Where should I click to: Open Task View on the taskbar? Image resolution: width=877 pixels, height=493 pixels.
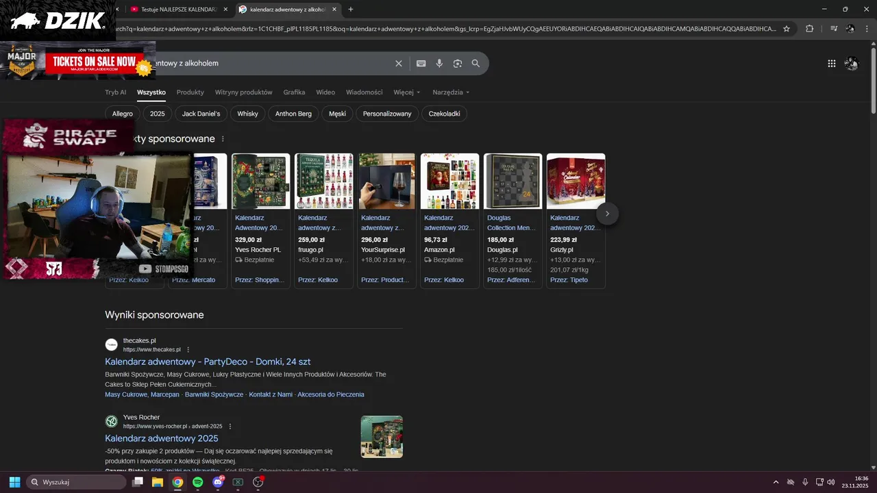(x=138, y=482)
